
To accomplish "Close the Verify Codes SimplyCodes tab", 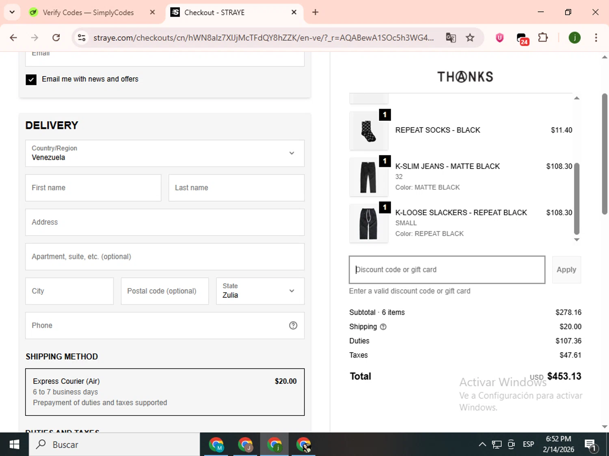I will (152, 12).
